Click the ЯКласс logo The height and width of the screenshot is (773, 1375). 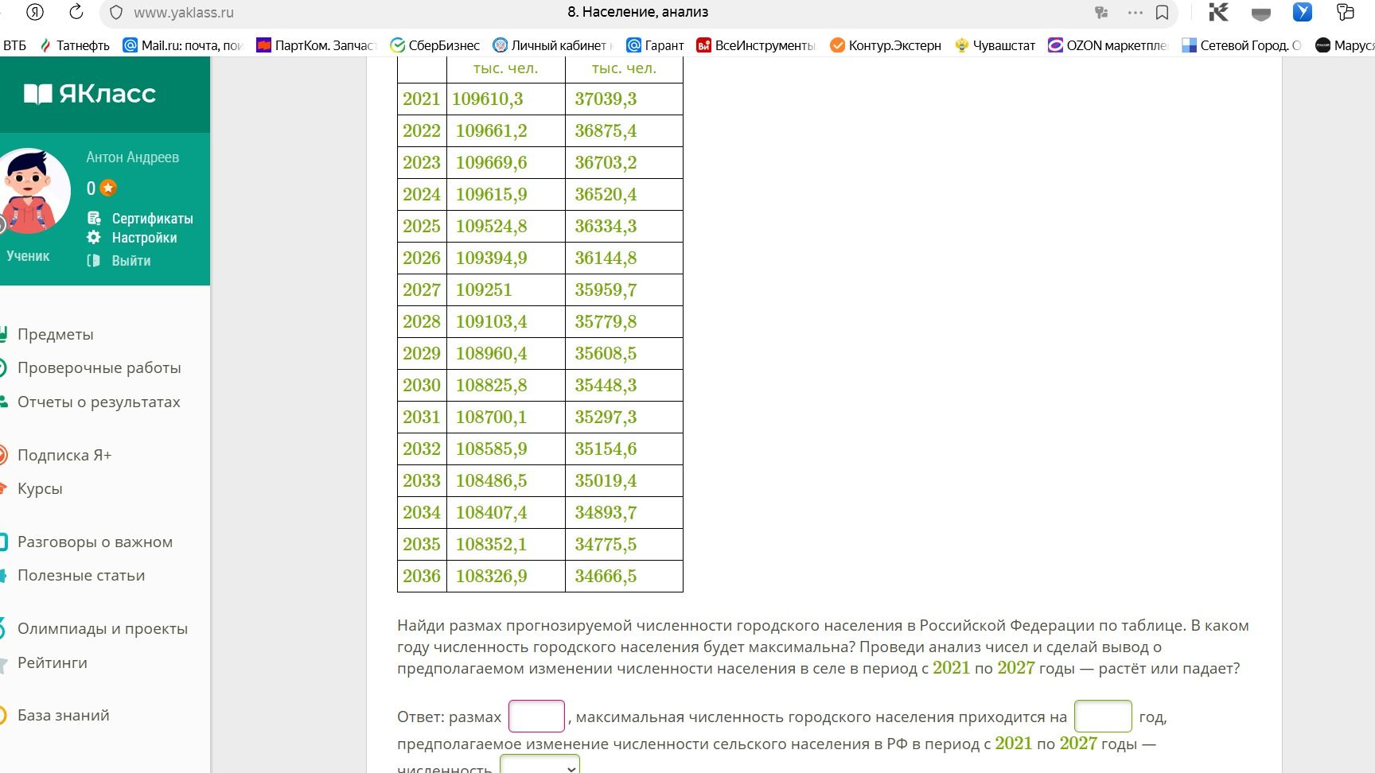click(90, 94)
